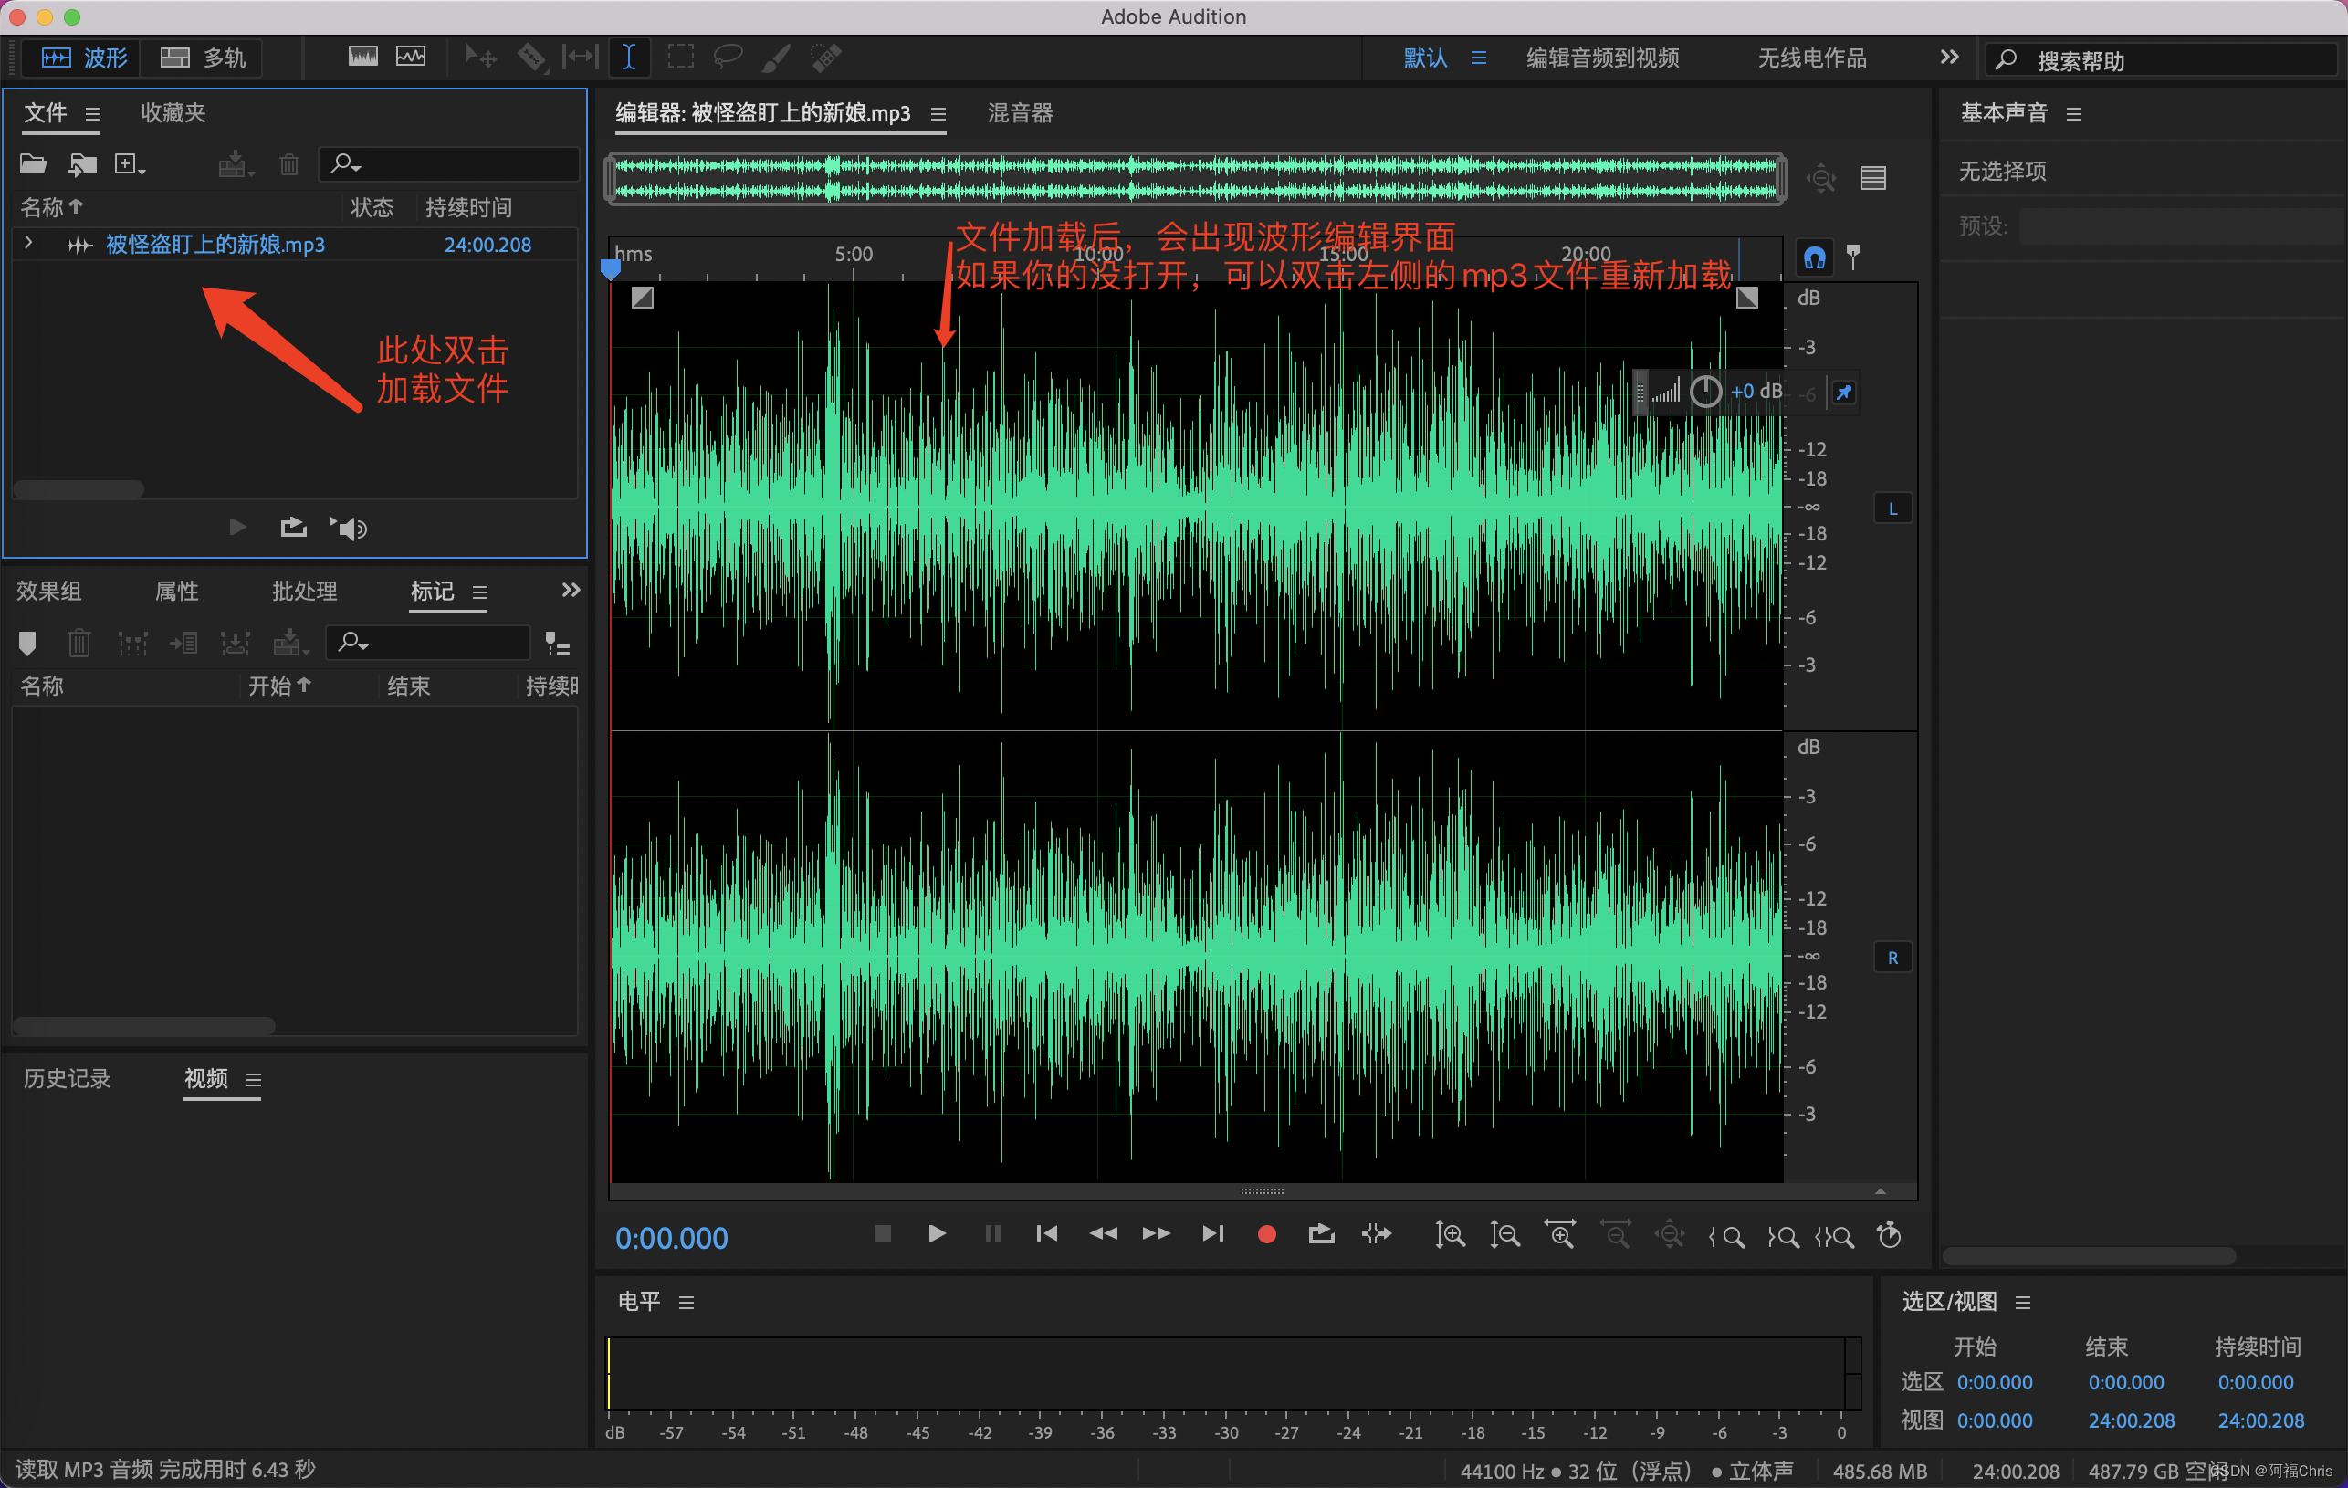Open the 选区/视图 panel menu

click(2023, 1303)
